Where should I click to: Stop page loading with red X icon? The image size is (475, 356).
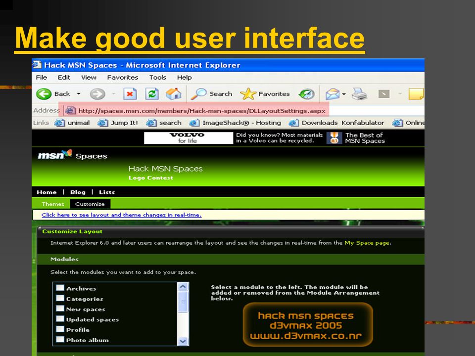coord(130,94)
